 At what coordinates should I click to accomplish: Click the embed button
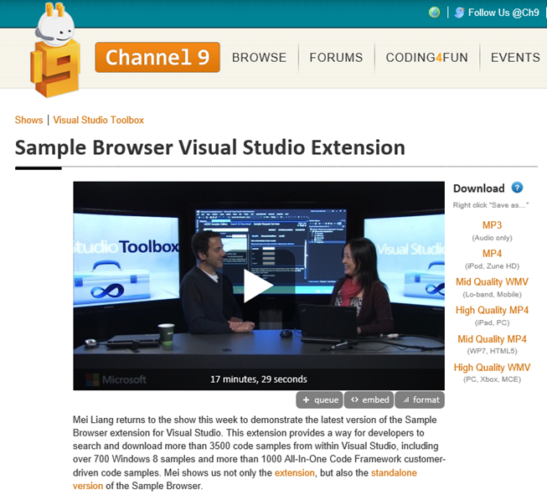point(369,400)
